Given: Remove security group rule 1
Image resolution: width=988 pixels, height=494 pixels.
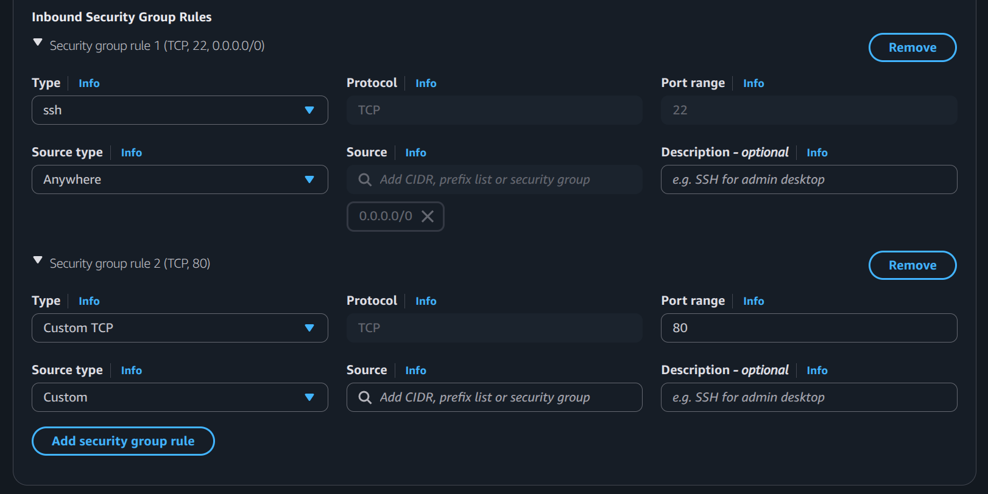Looking at the screenshot, I should point(912,47).
